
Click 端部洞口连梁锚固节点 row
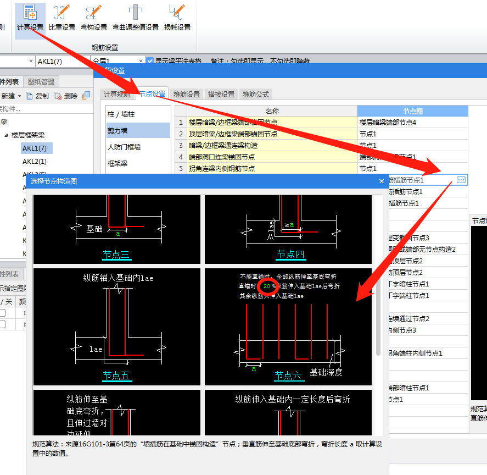click(x=272, y=157)
